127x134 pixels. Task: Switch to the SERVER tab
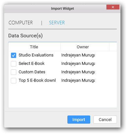(x=57, y=23)
